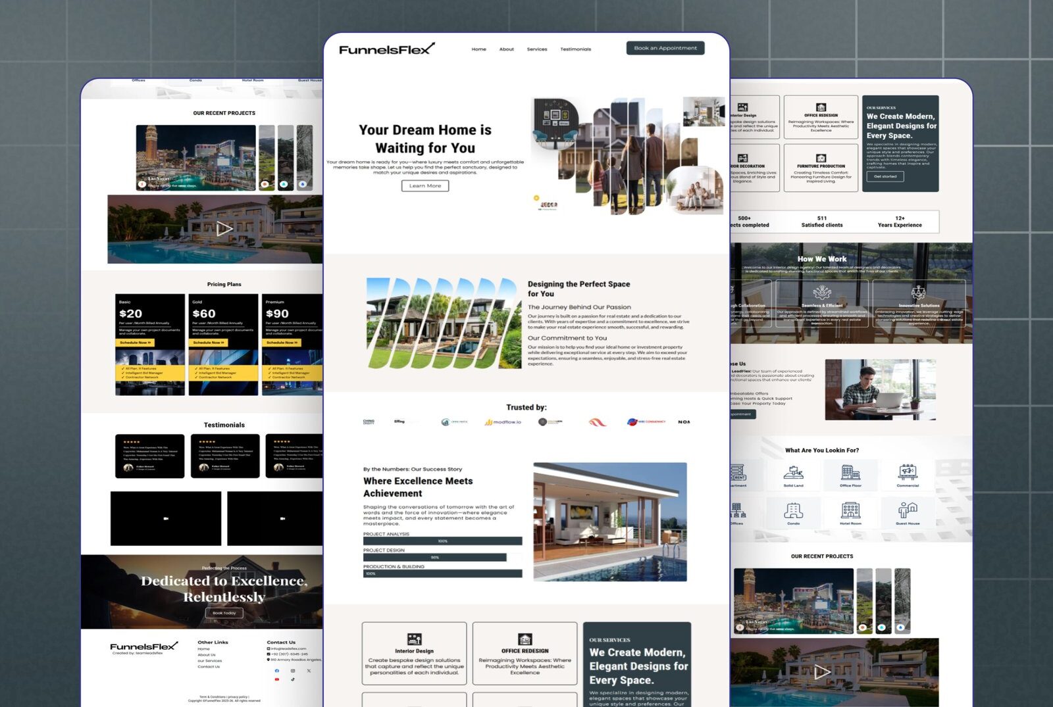1053x707 pixels.
Task: Open the Testimonials nav item in center header
Action: 576,49
